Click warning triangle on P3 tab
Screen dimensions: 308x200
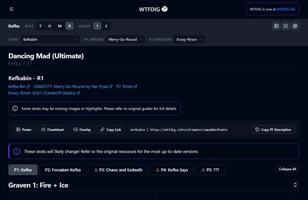[96, 170]
